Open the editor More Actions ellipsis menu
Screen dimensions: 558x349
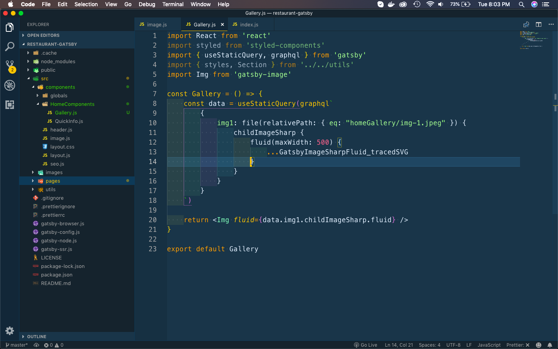tap(551, 24)
